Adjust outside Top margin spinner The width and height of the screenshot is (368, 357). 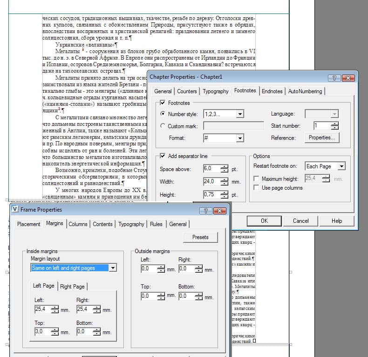161,296
